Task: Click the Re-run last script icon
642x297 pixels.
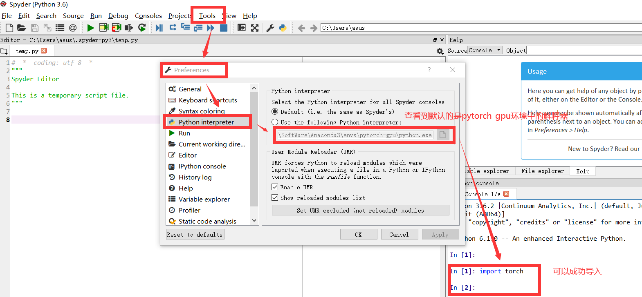Action: coord(142,28)
